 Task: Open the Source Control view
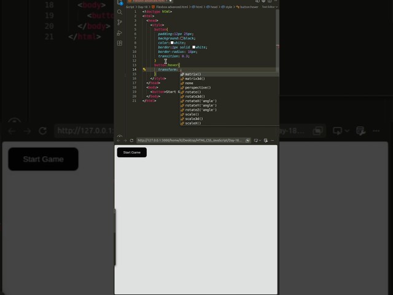pyautogui.click(x=120, y=22)
